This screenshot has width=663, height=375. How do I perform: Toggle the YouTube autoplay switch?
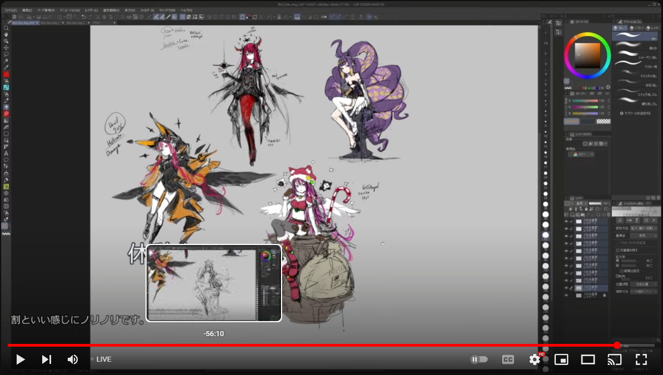(479, 359)
